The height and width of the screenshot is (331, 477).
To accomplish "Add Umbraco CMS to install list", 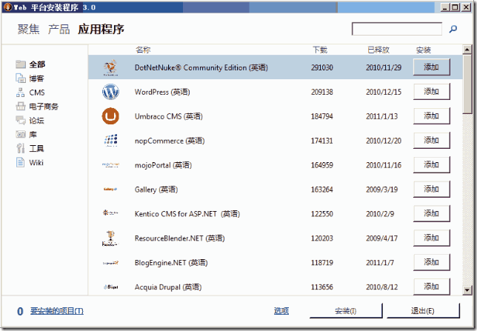I will pyautogui.click(x=431, y=116).
